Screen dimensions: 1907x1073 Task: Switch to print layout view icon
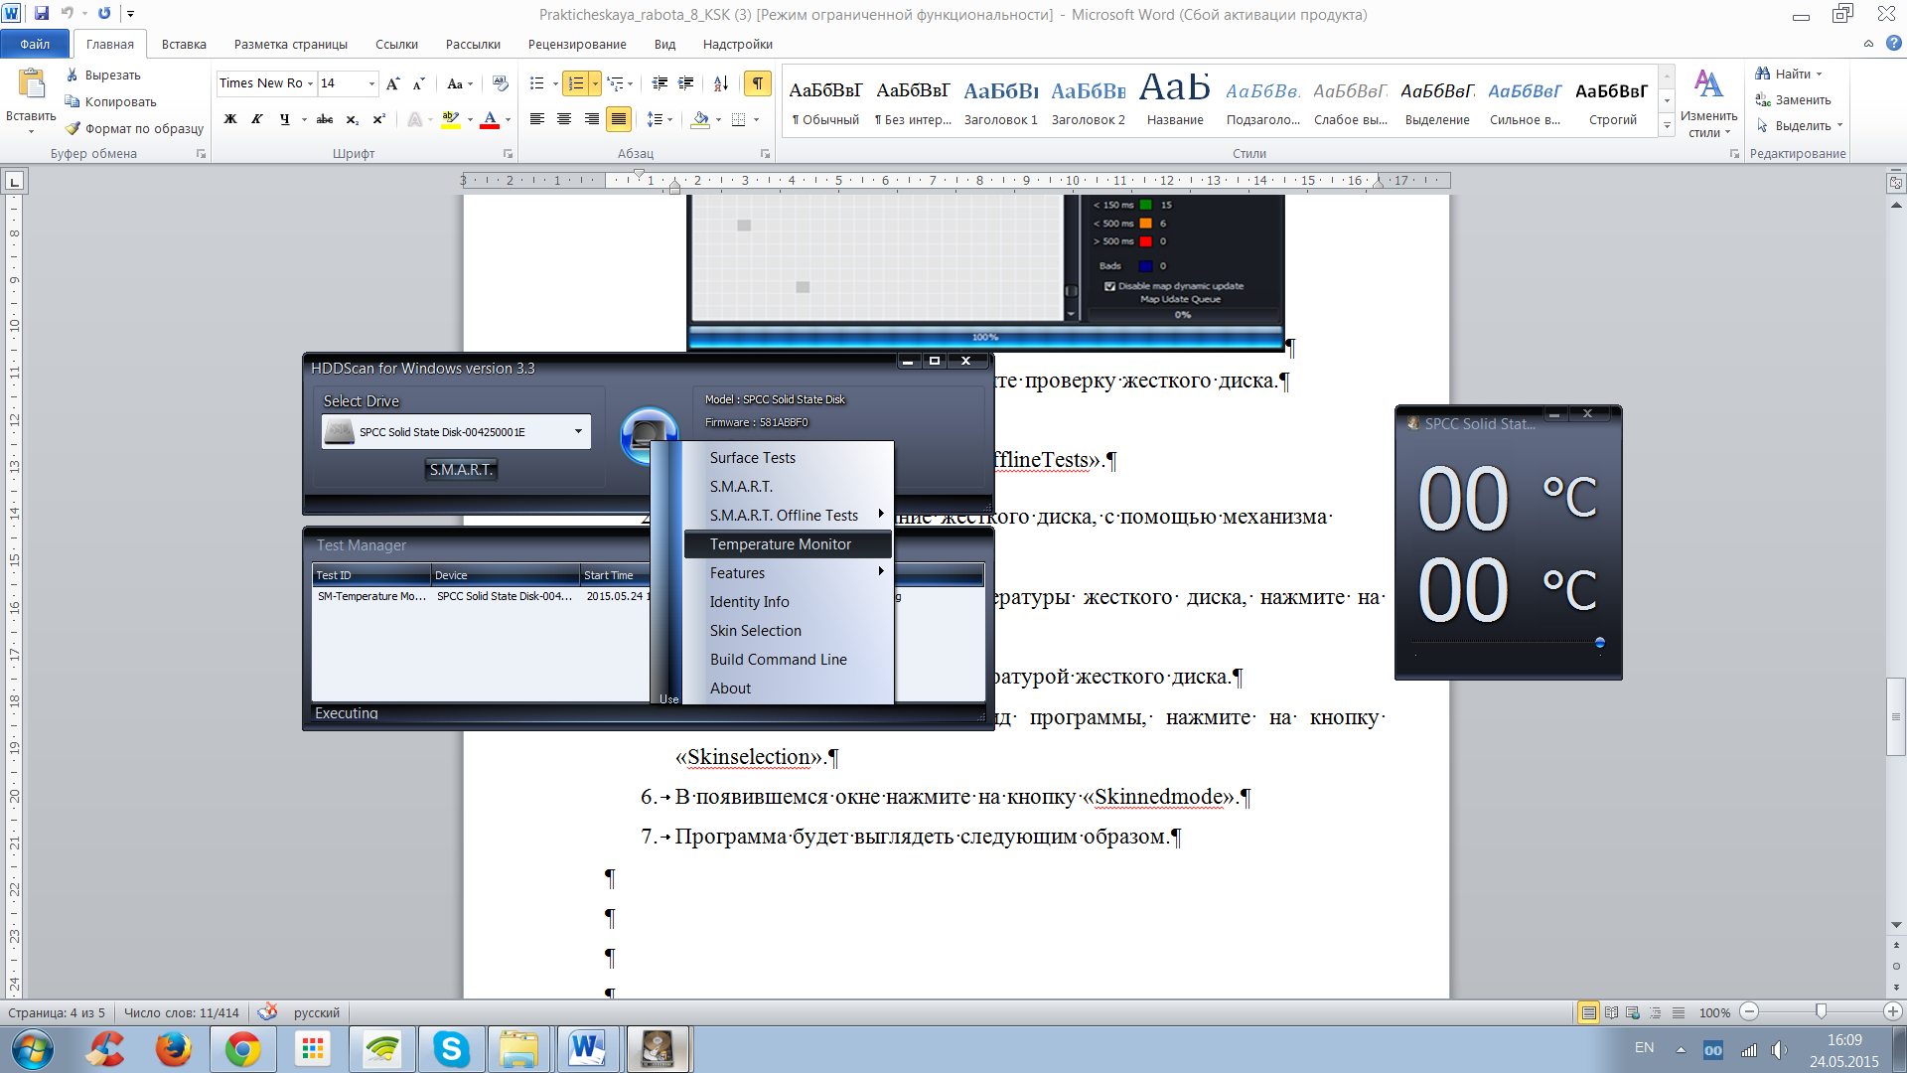tap(1589, 1012)
